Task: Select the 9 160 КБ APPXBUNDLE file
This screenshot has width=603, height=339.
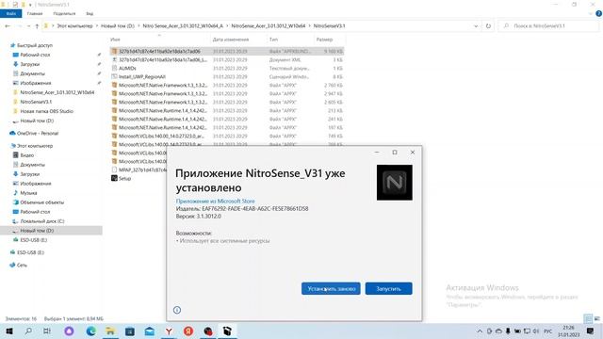Action: (227, 51)
